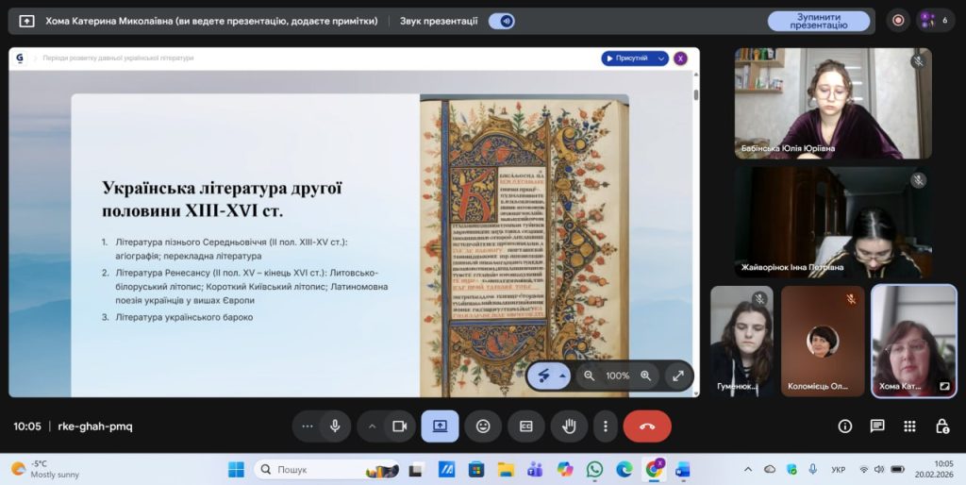Open host controls lock icon
The height and width of the screenshot is (485, 966).
941,426
